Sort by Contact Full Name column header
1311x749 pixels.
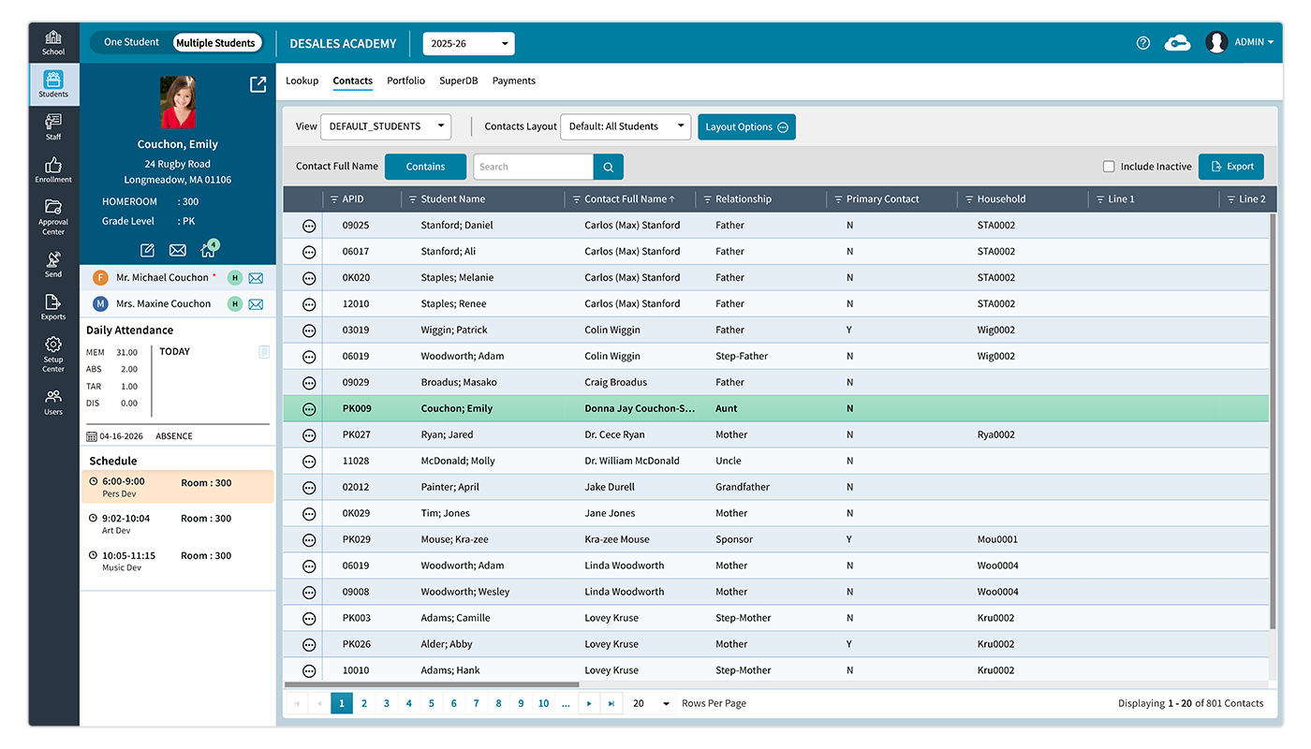click(x=629, y=199)
